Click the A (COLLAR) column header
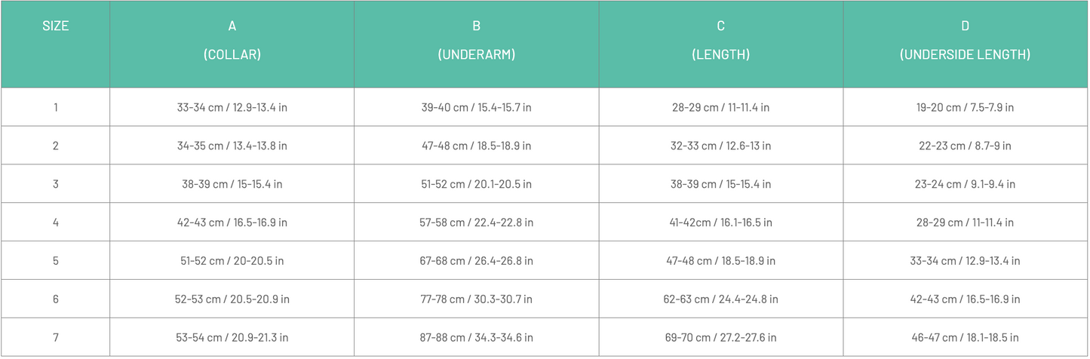Image resolution: width=1090 pixels, height=359 pixels. pos(232,40)
